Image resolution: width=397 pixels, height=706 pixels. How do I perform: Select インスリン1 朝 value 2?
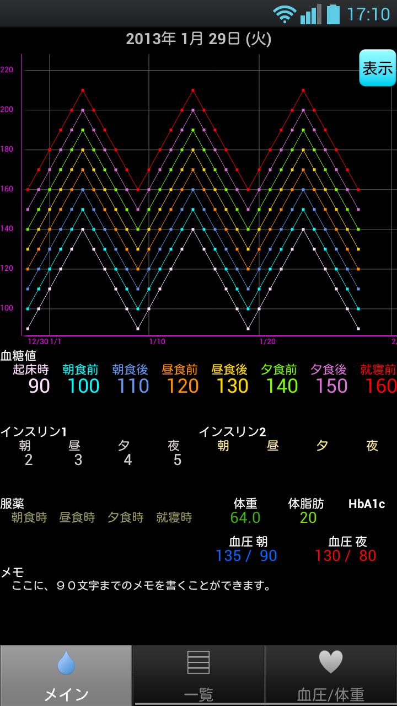tap(29, 460)
